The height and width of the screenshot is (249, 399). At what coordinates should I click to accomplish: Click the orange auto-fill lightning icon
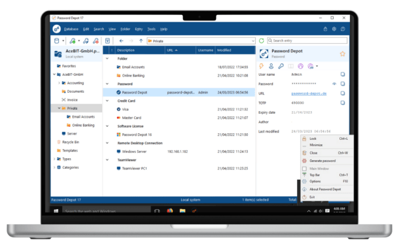click(262, 66)
